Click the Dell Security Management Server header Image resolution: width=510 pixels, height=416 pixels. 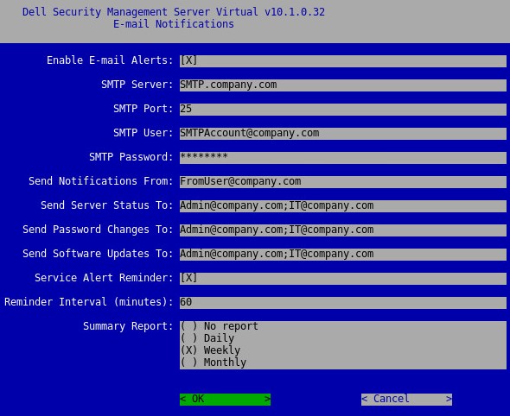click(x=174, y=12)
